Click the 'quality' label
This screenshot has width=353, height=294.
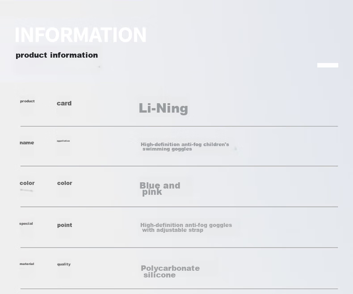pos(64,264)
